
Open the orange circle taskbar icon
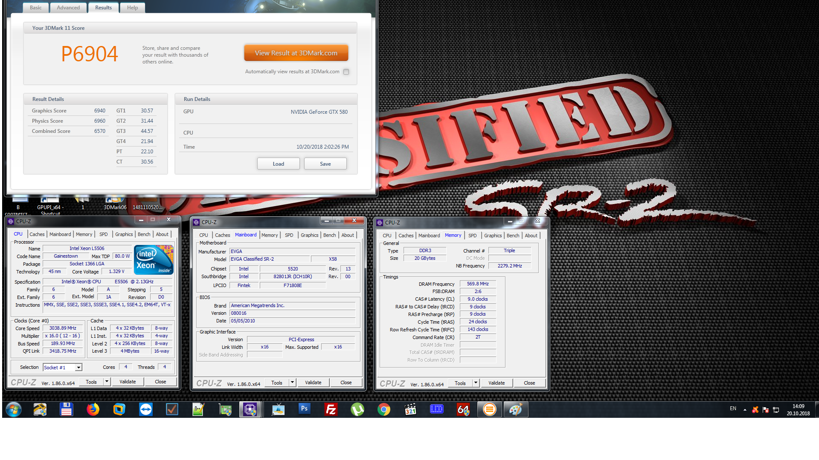489,410
